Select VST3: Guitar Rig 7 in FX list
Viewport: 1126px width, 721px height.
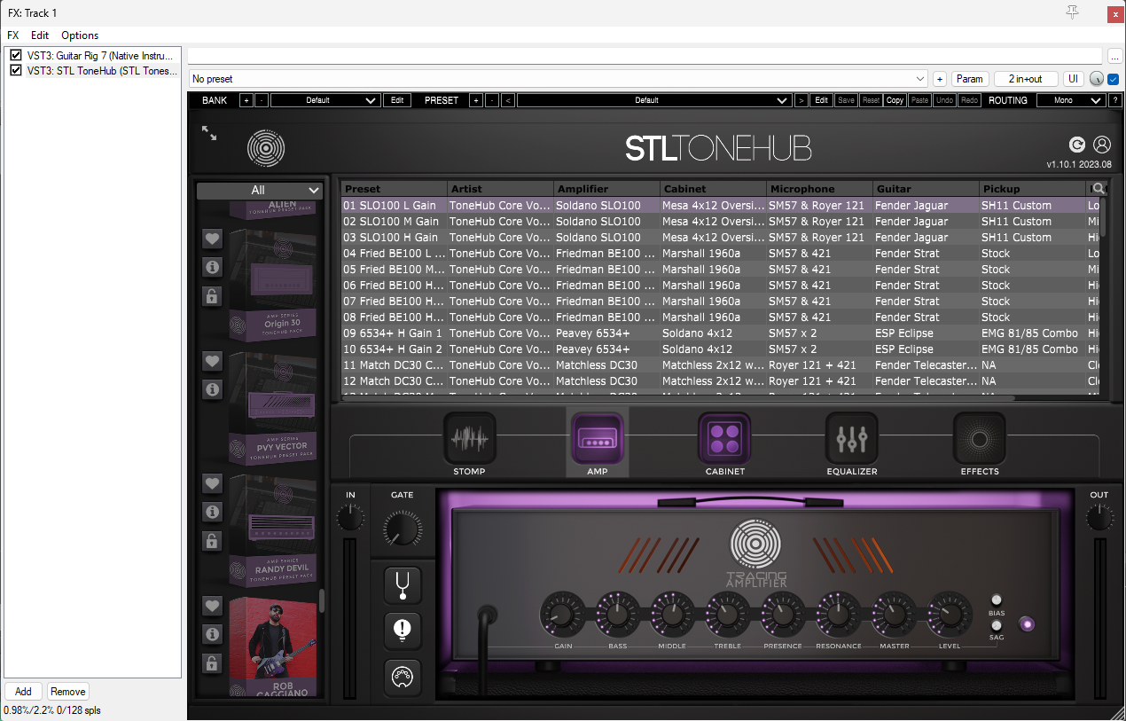coord(99,55)
